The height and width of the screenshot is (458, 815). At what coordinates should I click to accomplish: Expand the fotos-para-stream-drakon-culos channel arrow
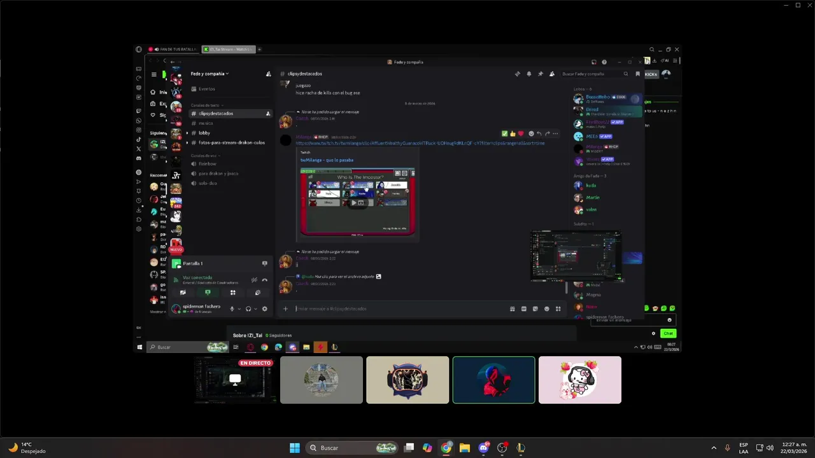(187, 142)
